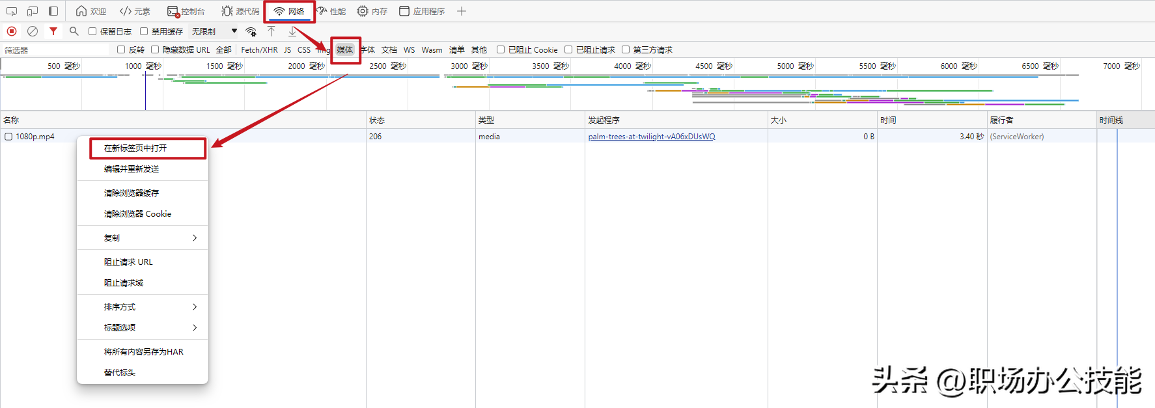Select the Fetch/XHR filter

259,50
